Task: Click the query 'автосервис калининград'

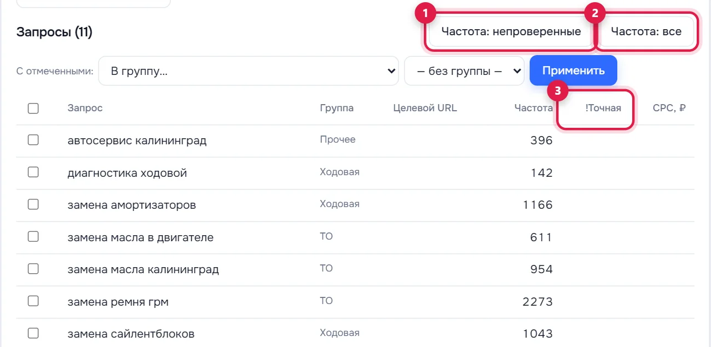Action: pyautogui.click(x=137, y=140)
